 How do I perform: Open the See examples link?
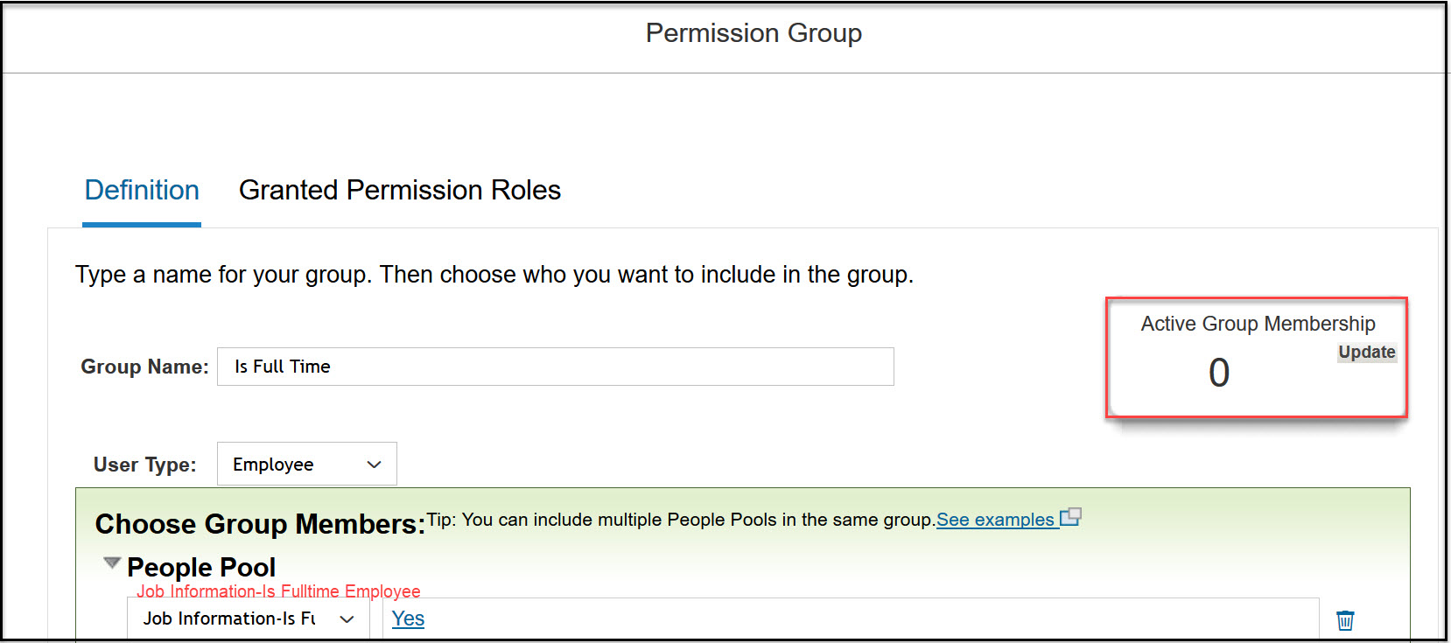coord(995,520)
